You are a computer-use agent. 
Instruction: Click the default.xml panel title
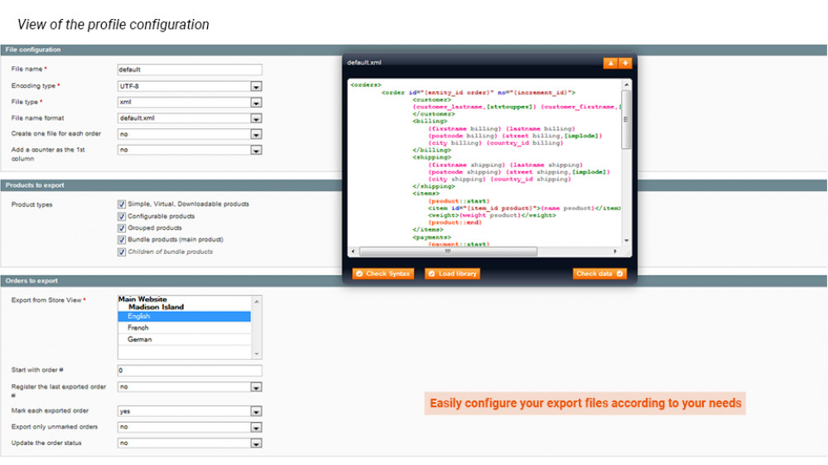[x=364, y=62]
